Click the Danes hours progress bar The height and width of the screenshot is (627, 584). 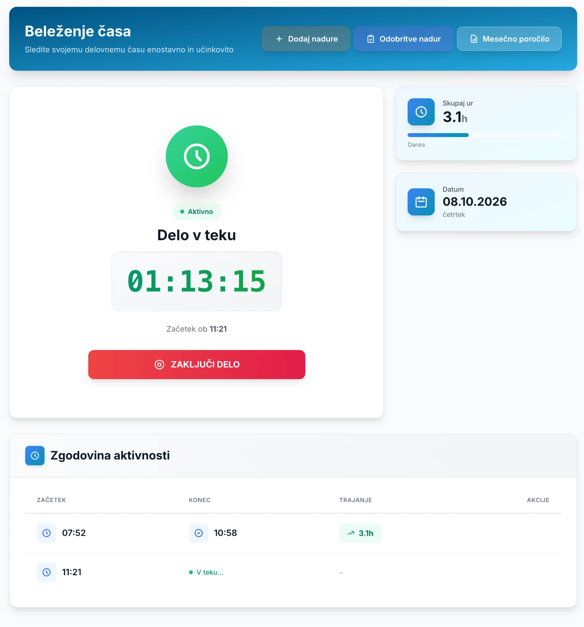click(486, 135)
